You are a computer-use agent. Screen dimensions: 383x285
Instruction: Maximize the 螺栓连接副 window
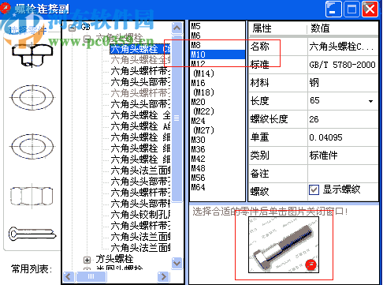[351, 9]
